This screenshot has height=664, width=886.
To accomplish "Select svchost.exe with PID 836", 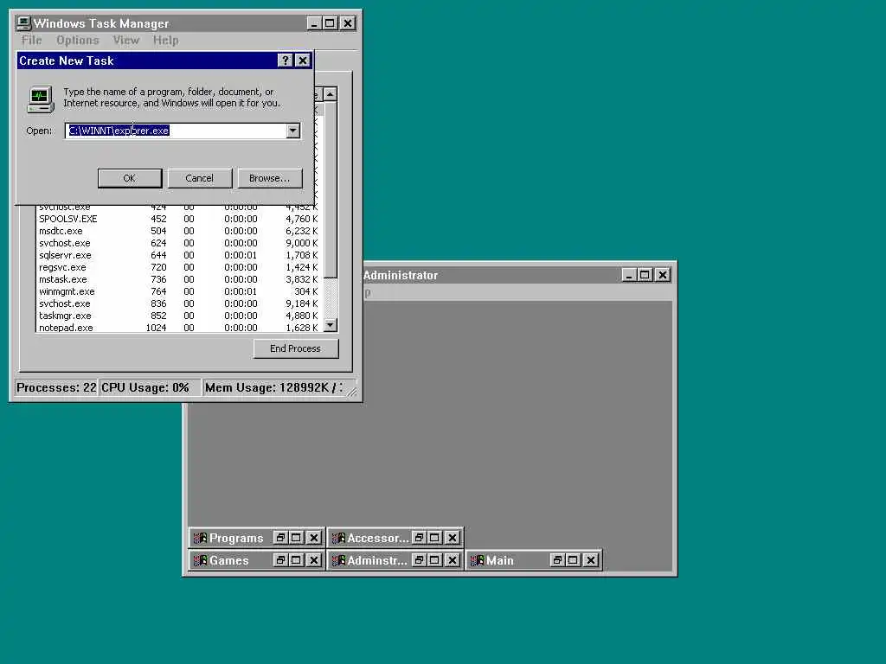I will tap(178, 303).
